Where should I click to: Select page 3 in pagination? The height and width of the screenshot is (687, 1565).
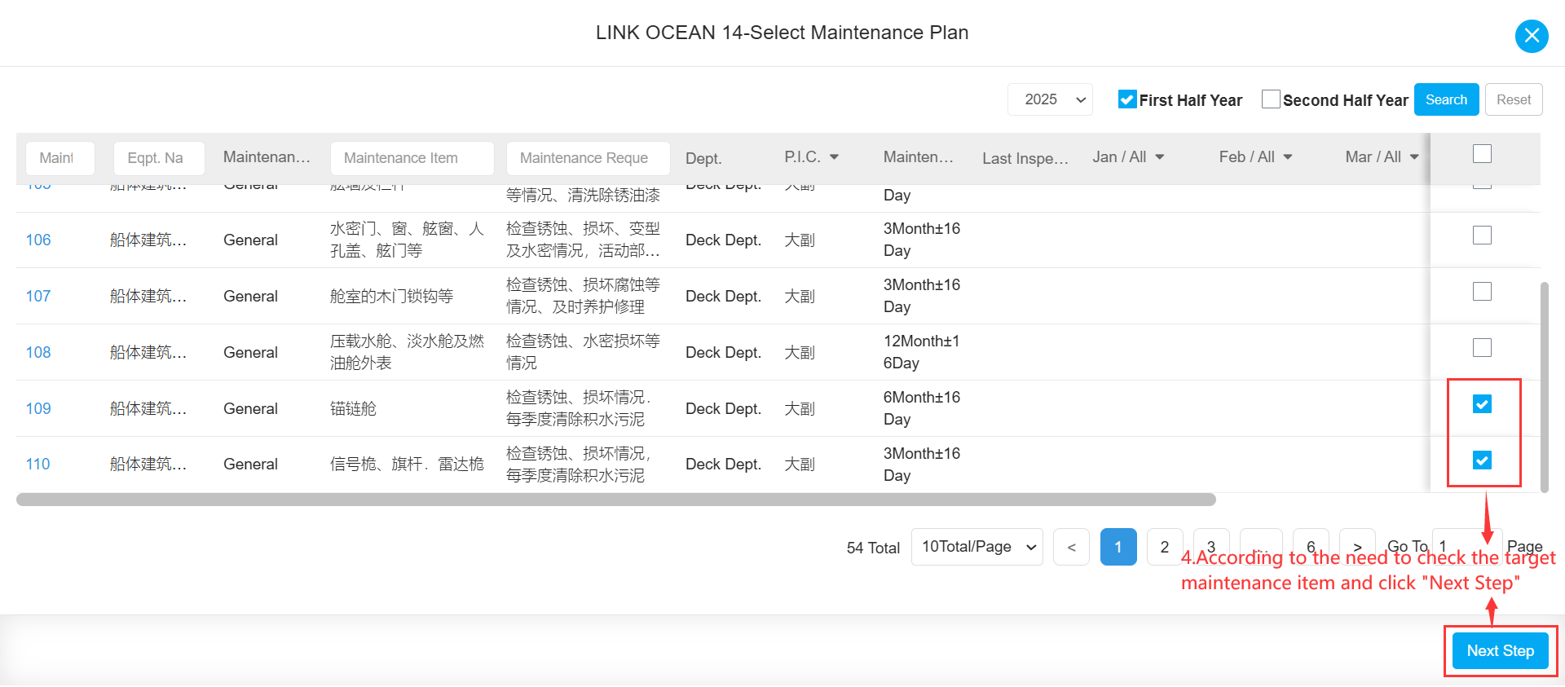[x=1211, y=547]
